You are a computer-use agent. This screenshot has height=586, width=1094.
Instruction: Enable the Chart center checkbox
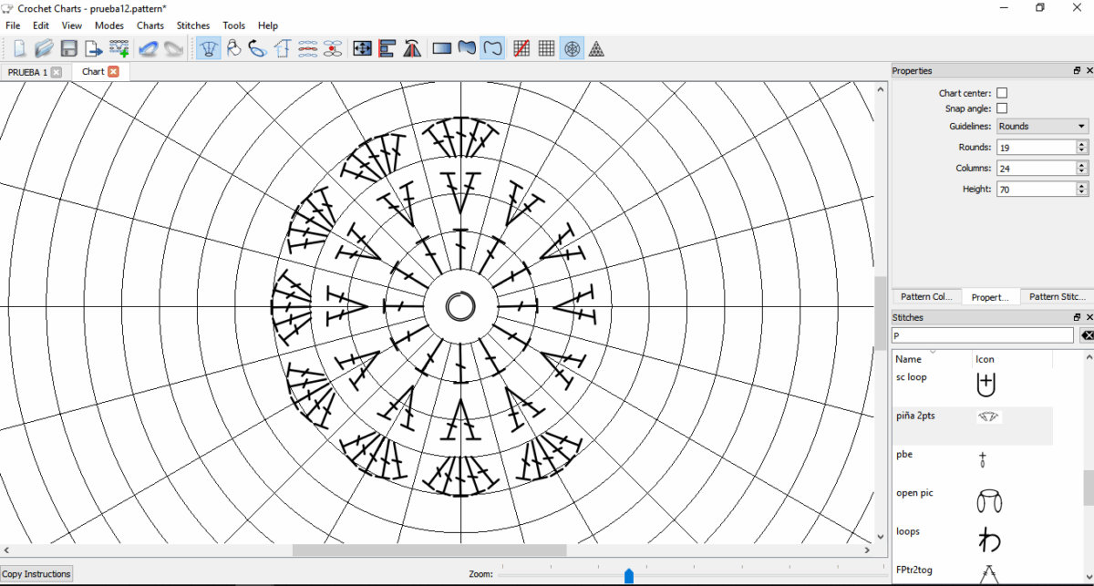[x=1002, y=93]
